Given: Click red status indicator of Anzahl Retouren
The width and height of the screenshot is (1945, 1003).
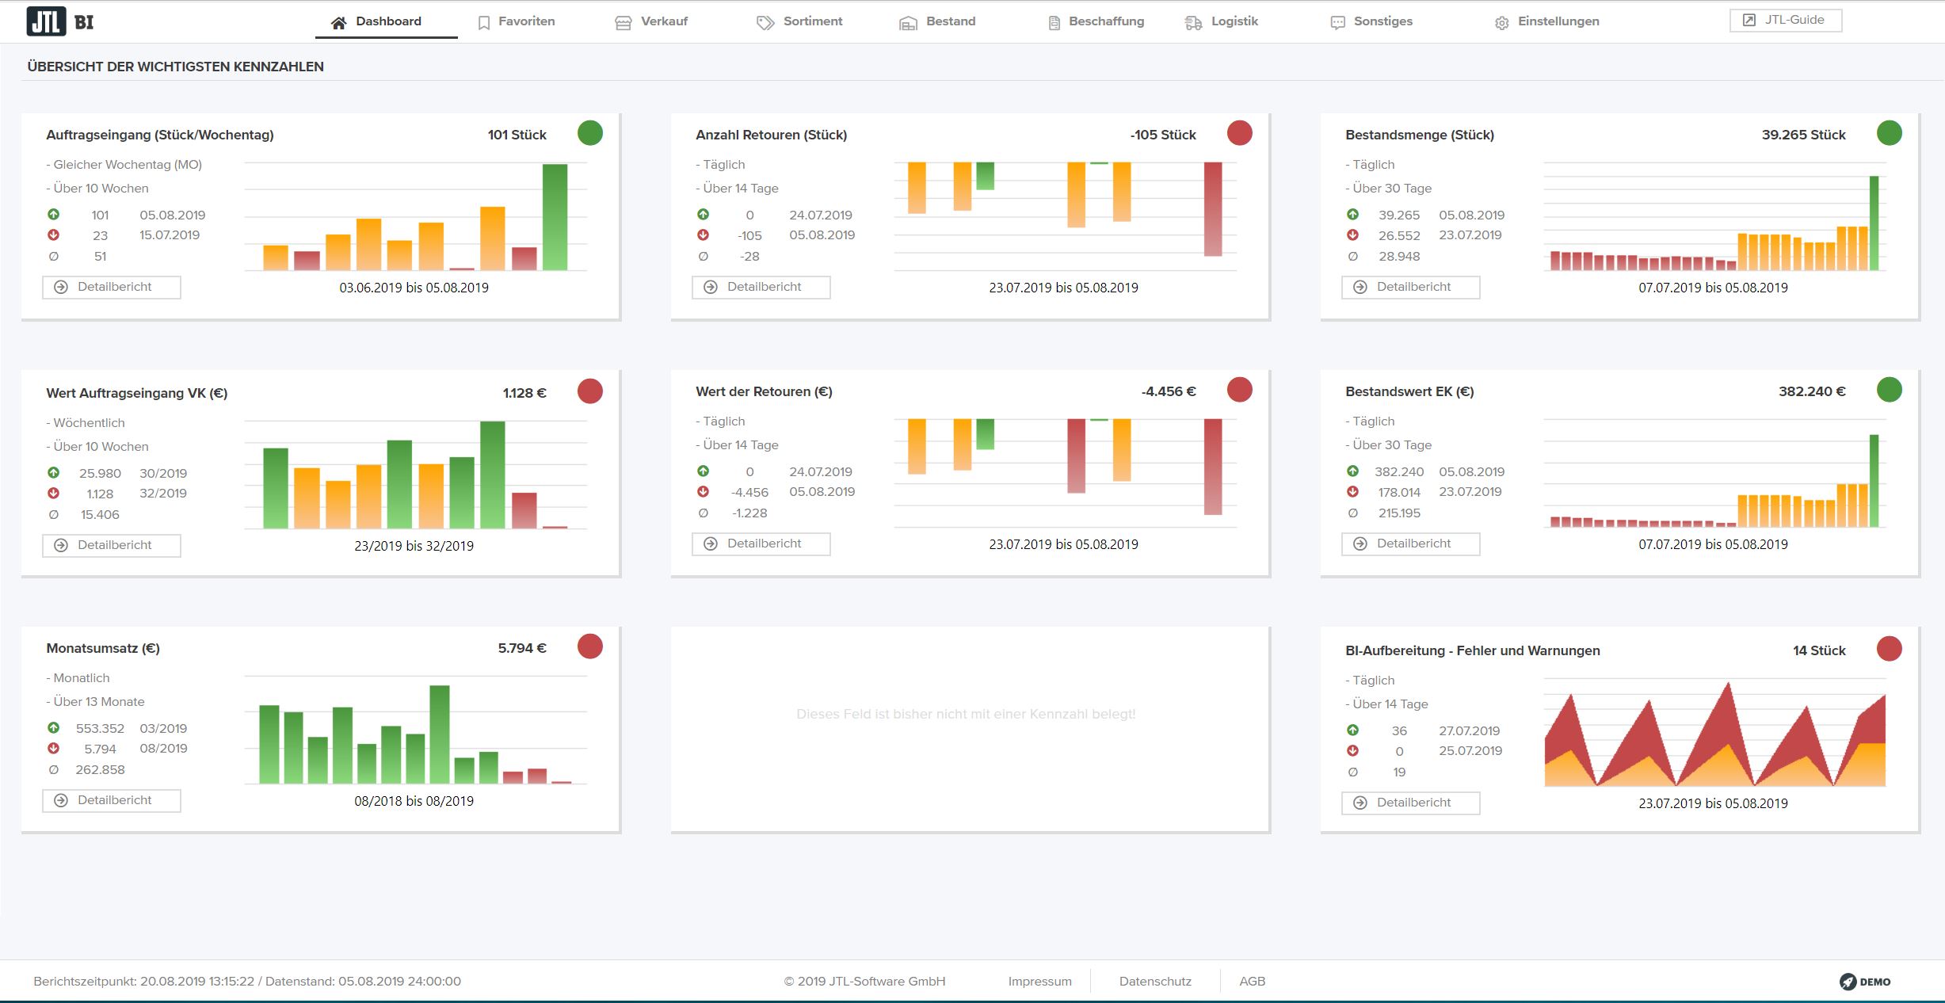Looking at the screenshot, I should (1239, 133).
